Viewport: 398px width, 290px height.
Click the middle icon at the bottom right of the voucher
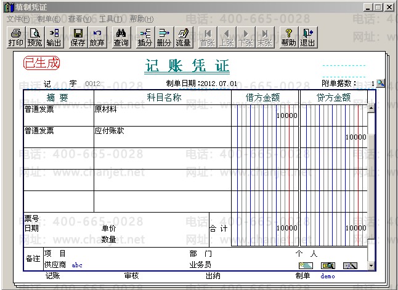click(328, 265)
